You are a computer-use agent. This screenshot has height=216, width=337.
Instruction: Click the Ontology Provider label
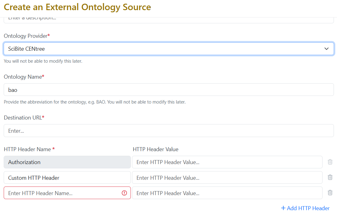(27, 36)
